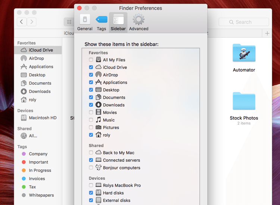Enable the Music checkbox
Viewport: 280px width, 205px height.
point(91,120)
